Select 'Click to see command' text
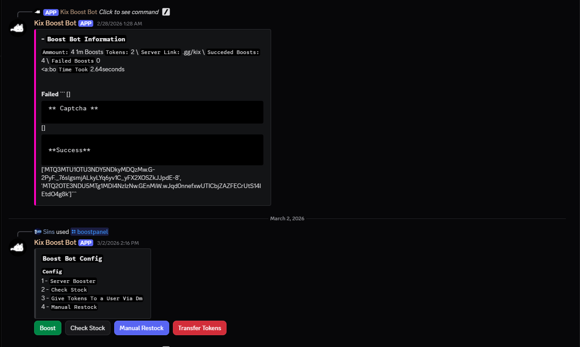This screenshot has width=580, height=347. tap(129, 12)
